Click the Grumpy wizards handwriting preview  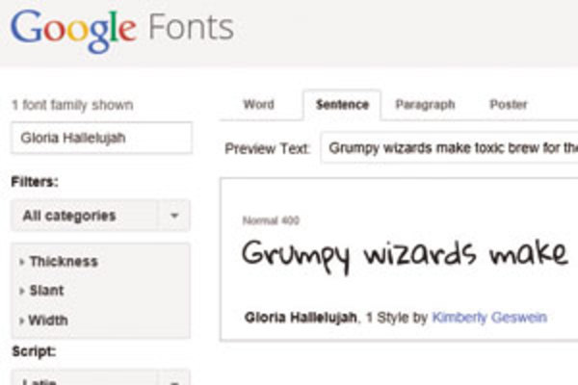[405, 256]
